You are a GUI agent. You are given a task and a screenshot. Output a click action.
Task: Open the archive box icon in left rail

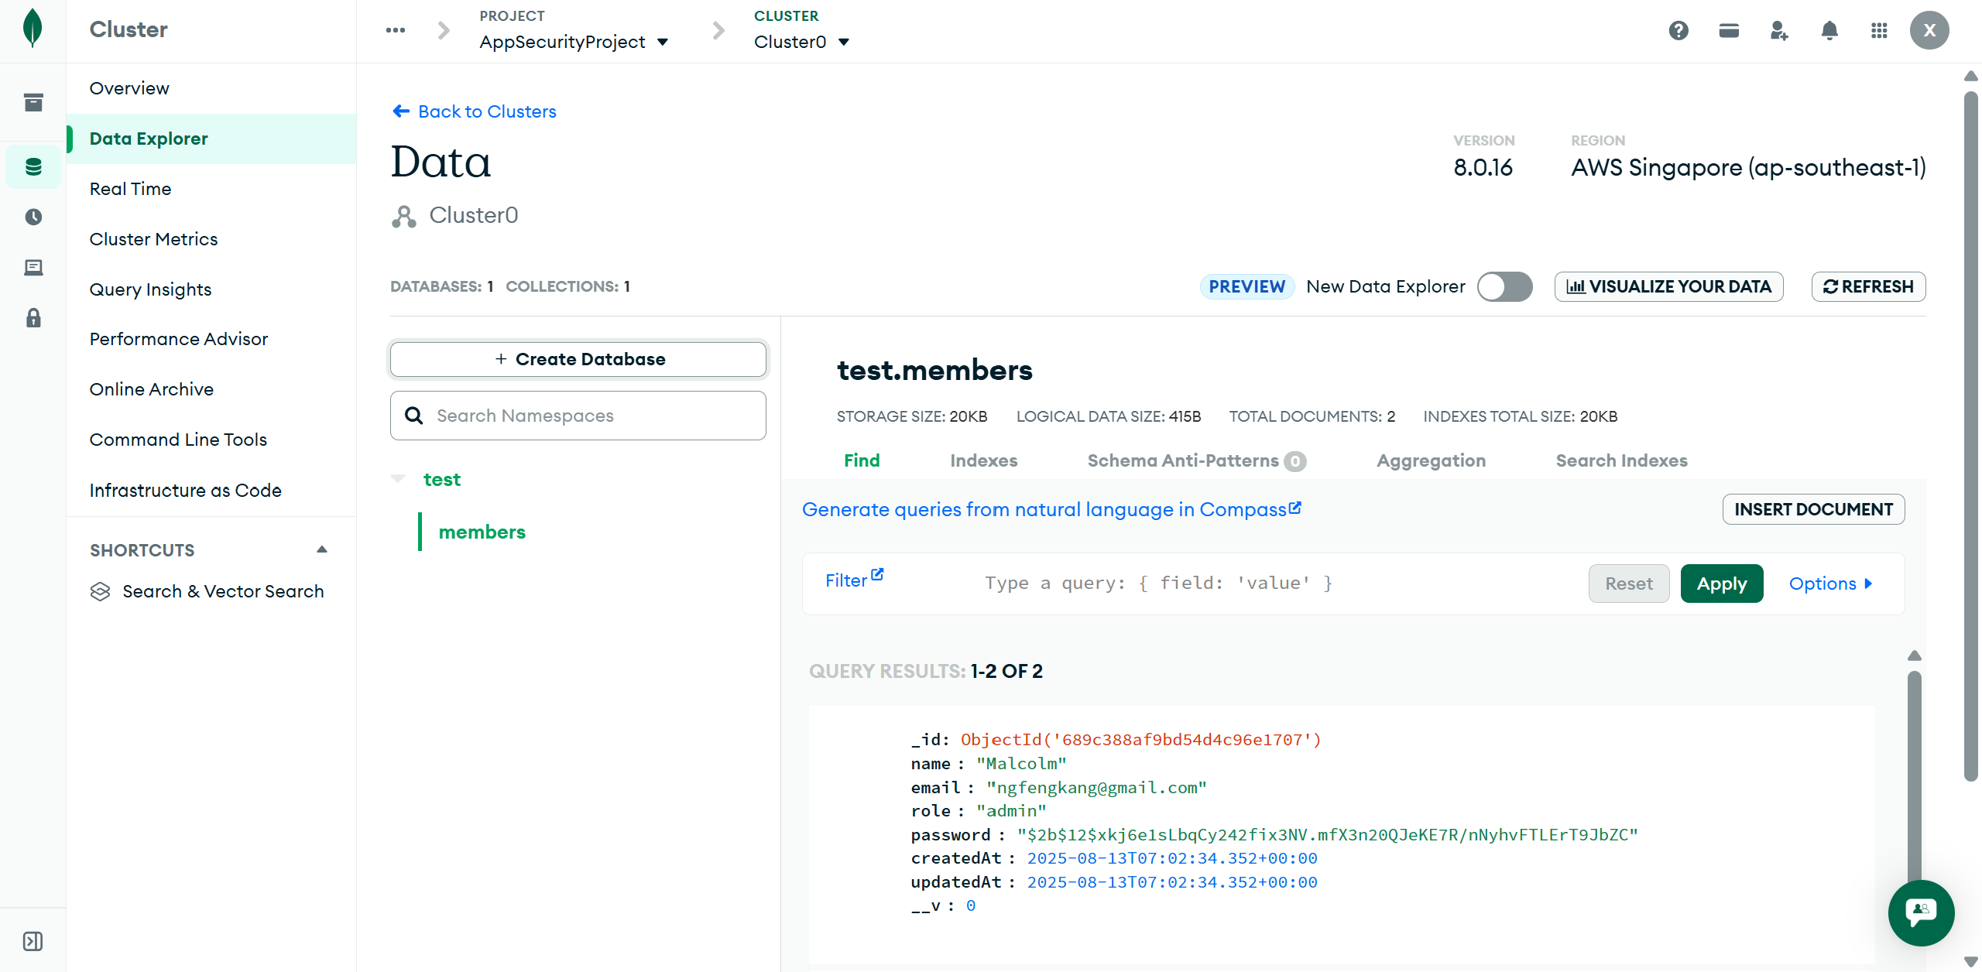pos(33,102)
